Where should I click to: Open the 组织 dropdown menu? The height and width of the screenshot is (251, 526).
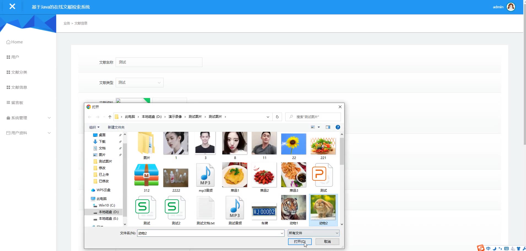click(x=94, y=127)
